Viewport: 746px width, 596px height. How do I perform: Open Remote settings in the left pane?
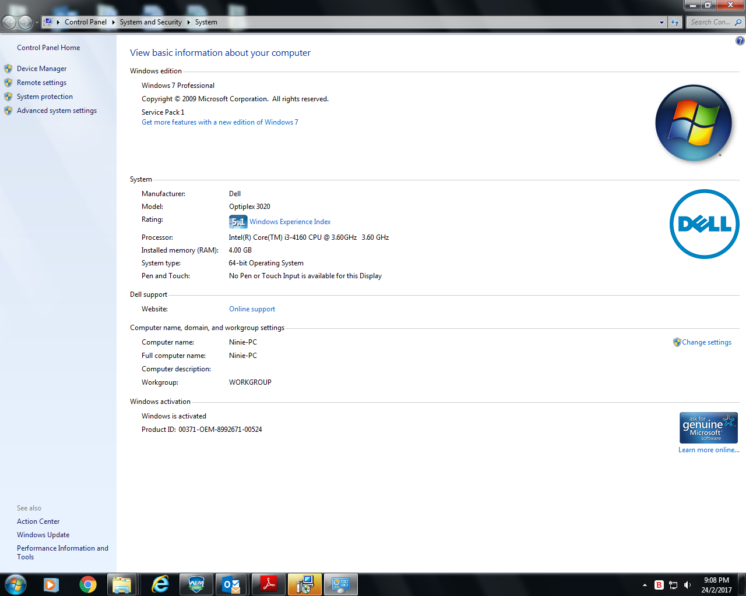click(x=41, y=83)
